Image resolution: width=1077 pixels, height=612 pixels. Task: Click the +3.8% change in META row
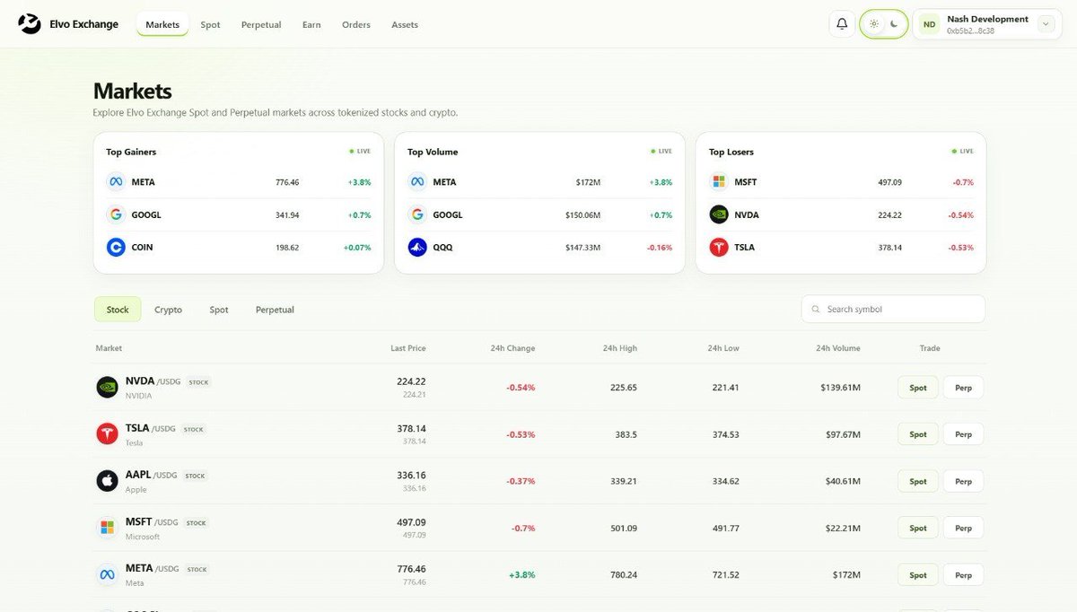[x=521, y=575]
